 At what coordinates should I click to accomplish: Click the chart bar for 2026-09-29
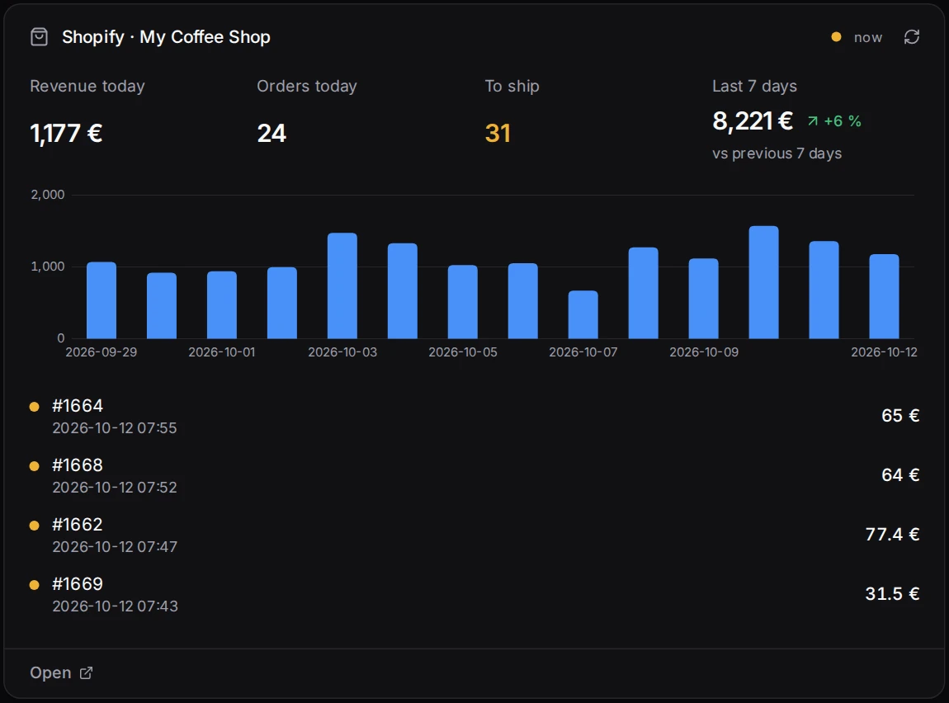point(101,300)
